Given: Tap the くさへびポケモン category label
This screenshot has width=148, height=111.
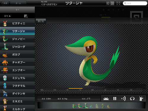Looking at the screenshot, I should click(x=49, y=4).
